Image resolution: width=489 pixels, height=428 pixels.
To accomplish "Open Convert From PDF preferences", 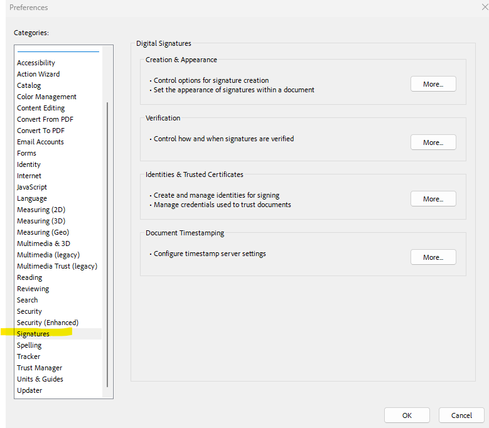I will (45, 119).
